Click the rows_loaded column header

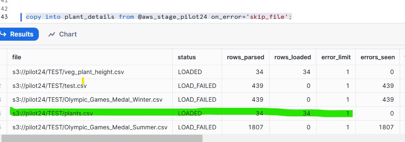pos(293,57)
